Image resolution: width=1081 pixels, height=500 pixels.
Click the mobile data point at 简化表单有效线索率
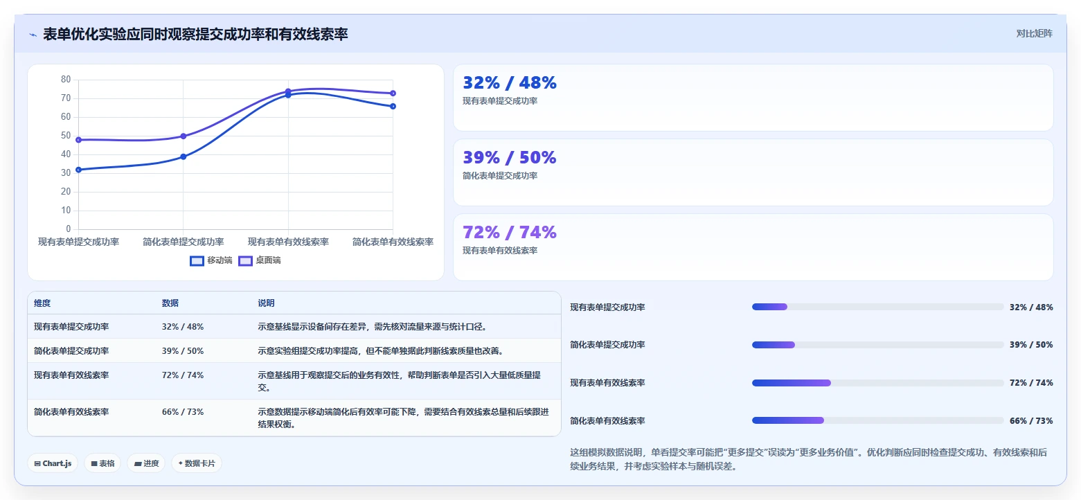[x=393, y=106]
